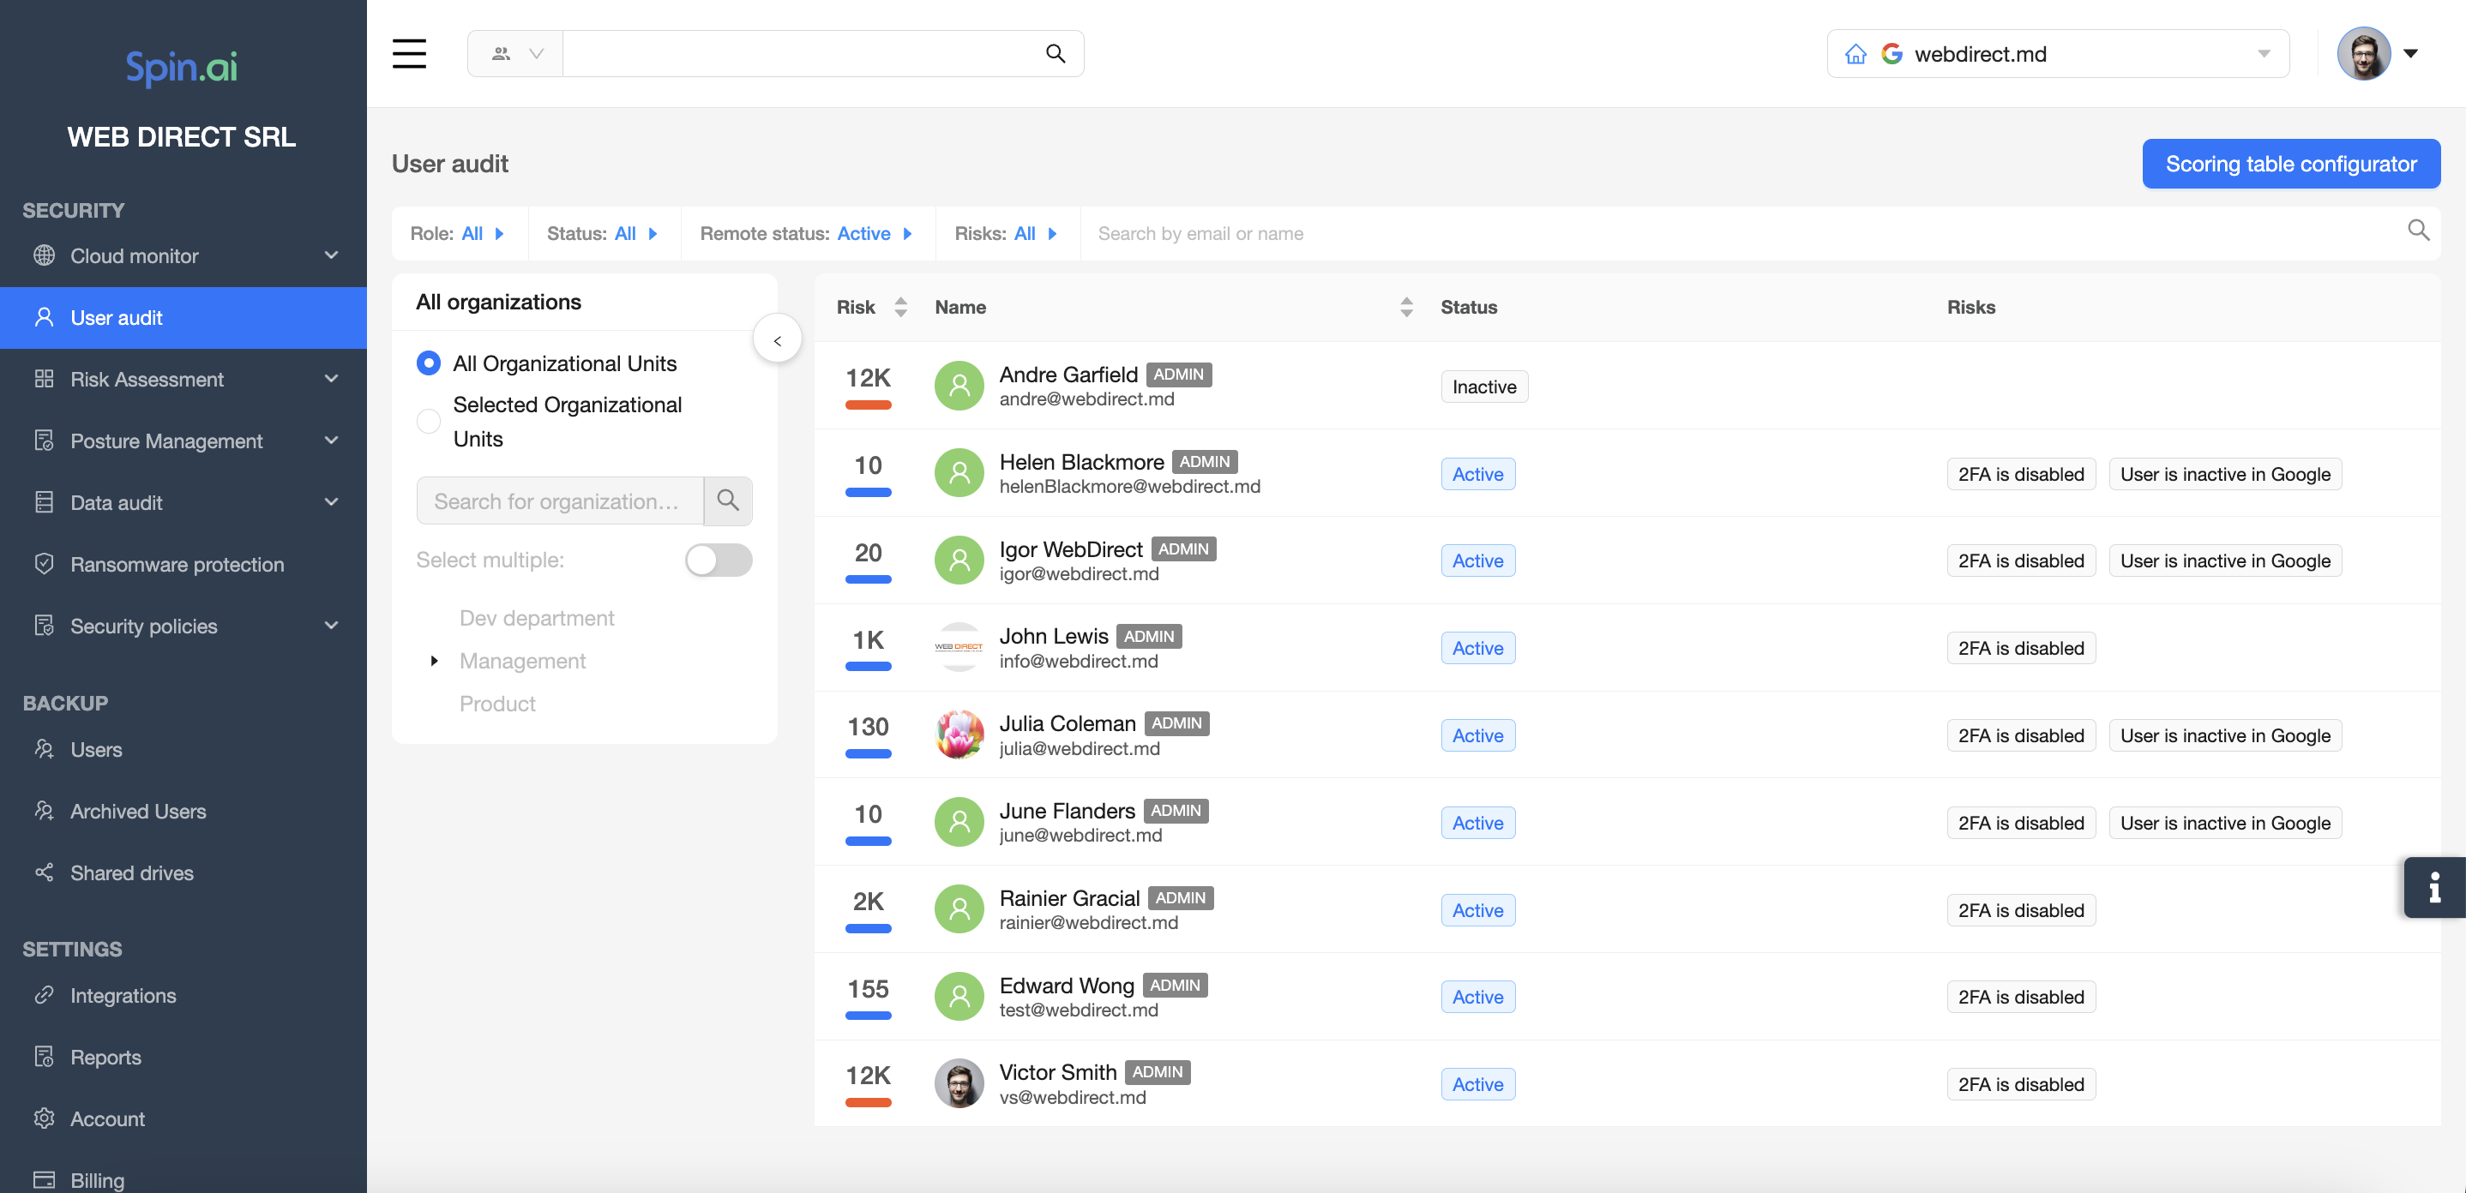Click the Shared drives share icon
This screenshot has height=1193, width=2466.
click(44, 872)
